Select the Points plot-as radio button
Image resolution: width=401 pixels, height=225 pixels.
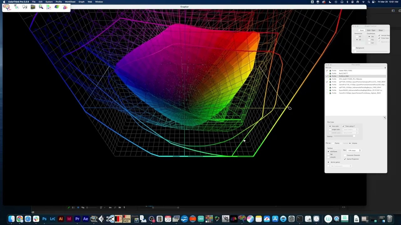point(333,143)
